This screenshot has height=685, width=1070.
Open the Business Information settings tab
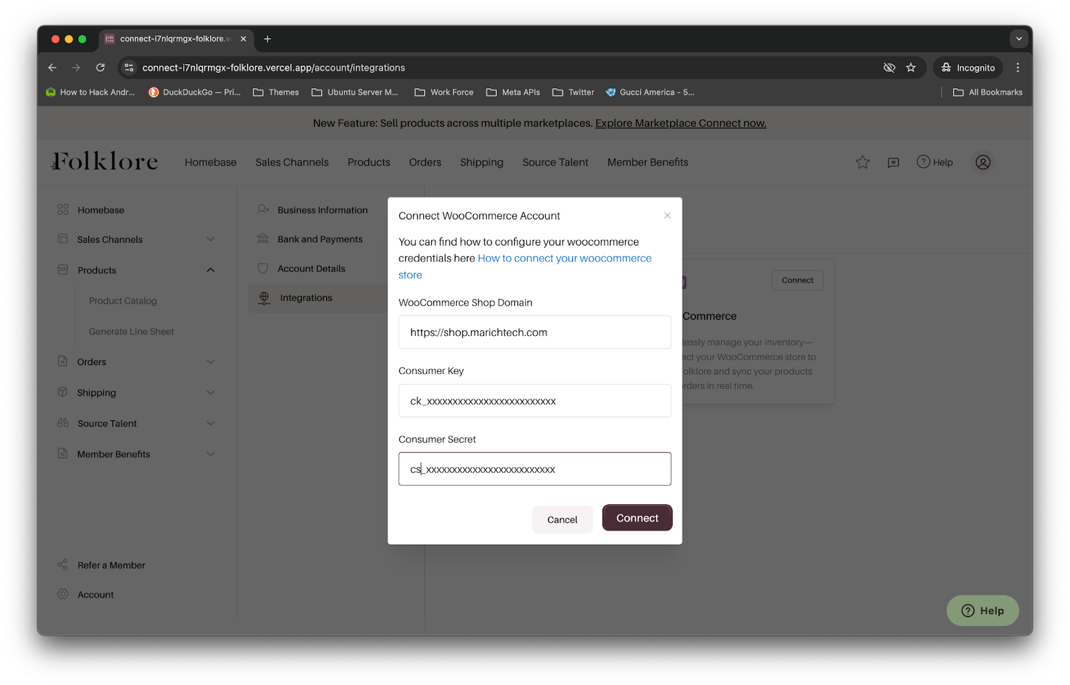coord(313,209)
